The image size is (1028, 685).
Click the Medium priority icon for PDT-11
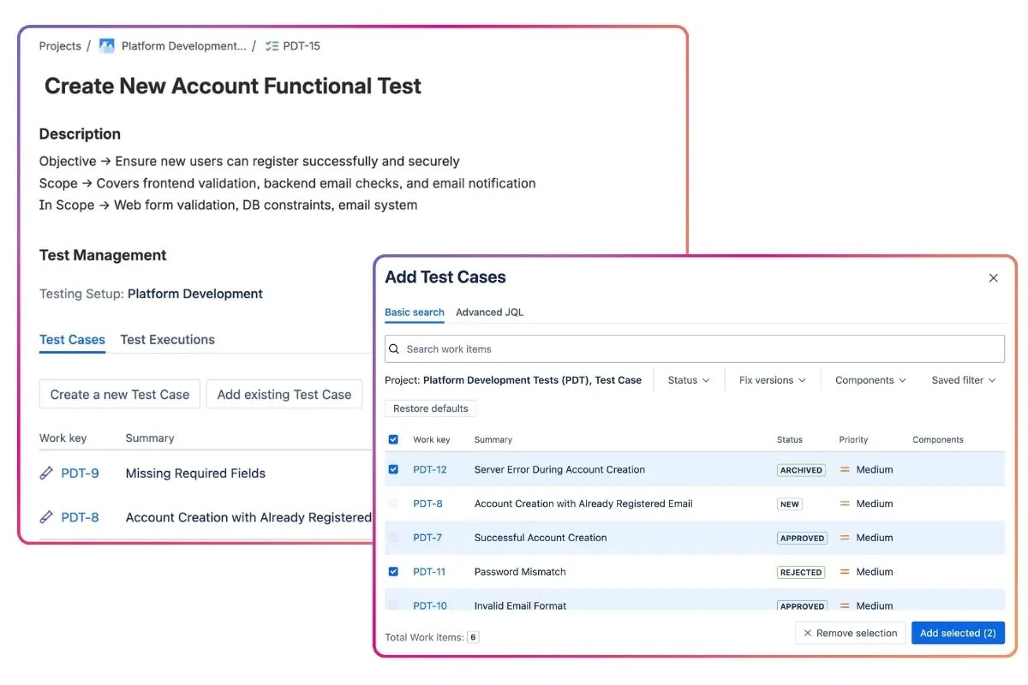845,572
